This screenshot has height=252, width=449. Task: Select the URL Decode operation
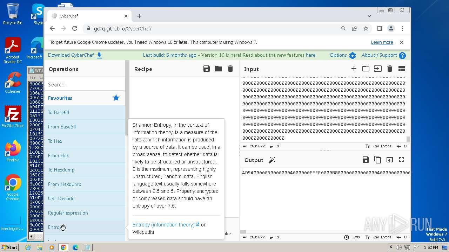point(85,198)
